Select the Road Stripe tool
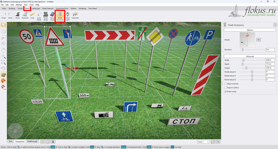 point(46,16)
